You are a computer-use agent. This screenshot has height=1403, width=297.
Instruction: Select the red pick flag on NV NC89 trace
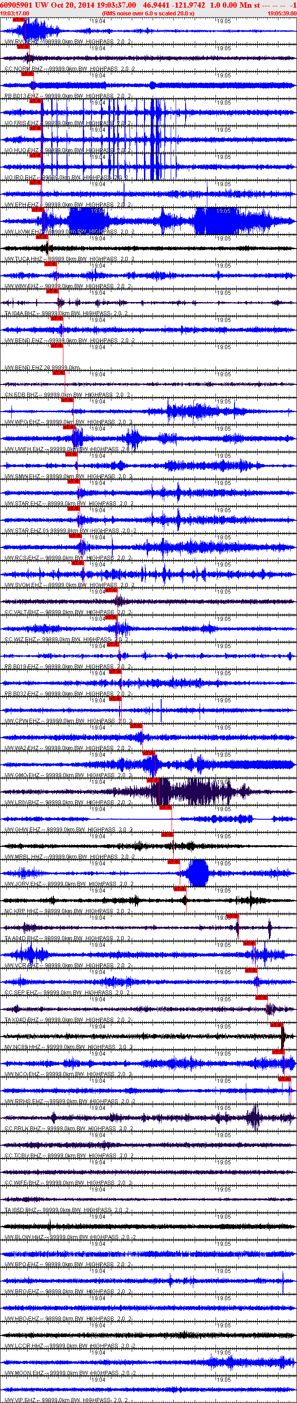(276, 1025)
